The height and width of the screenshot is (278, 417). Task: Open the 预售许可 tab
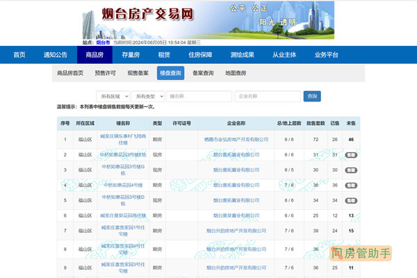click(106, 73)
